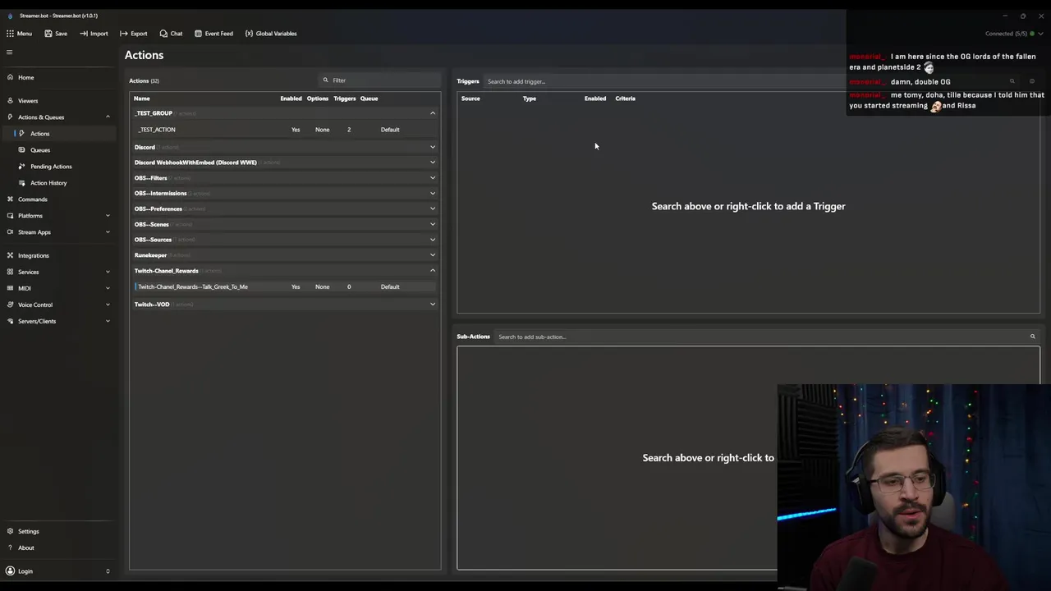Viewport: 1051px width, 591px height.
Task: Sort actions by Queue column header
Action: [369, 98]
